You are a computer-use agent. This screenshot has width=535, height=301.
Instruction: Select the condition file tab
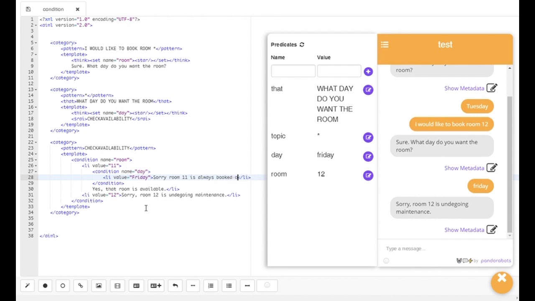(53, 9)
